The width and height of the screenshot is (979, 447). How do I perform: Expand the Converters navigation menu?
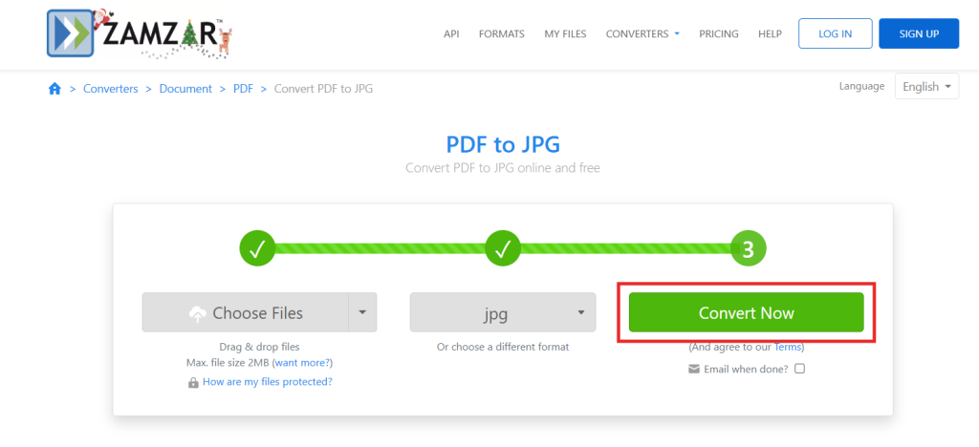(x=642, y=33)
